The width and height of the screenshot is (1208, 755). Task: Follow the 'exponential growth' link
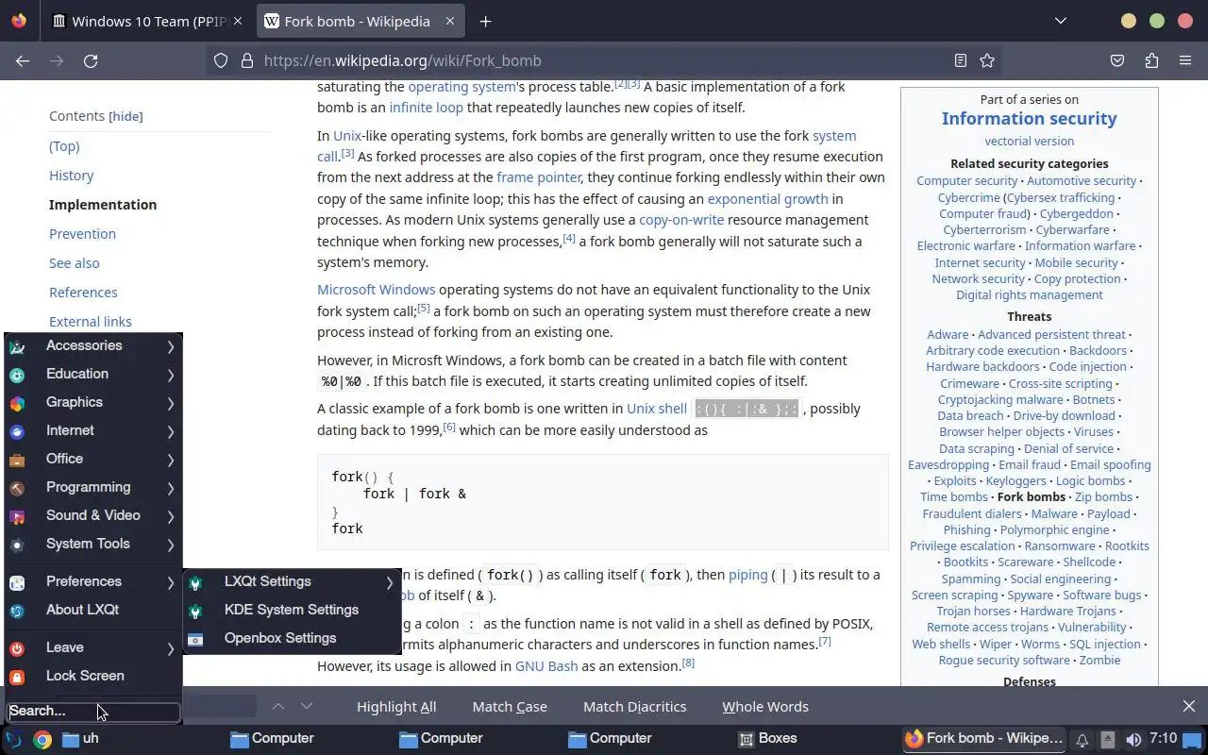(767, 199)
